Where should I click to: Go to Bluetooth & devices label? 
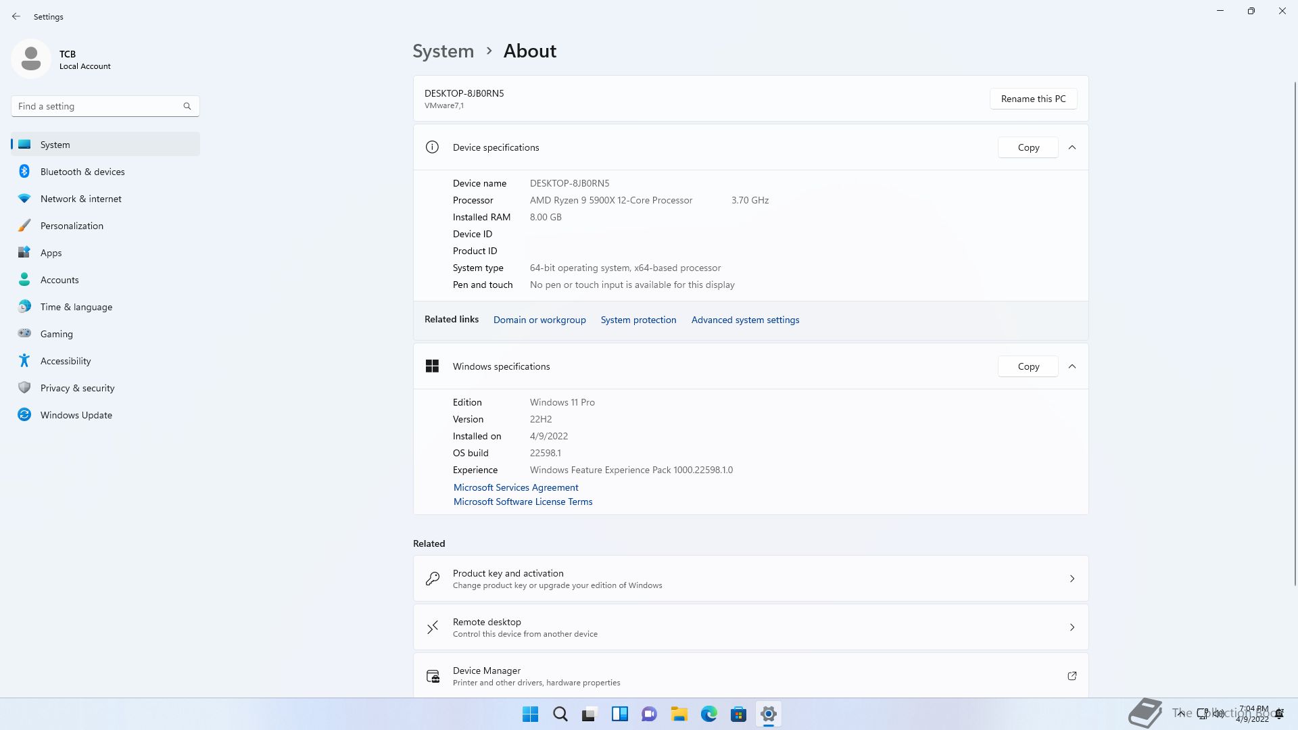pos(82,172)
